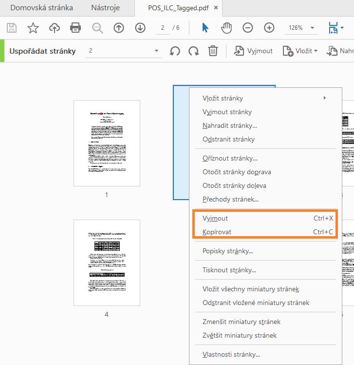The image size is (354, 365).
Task: Click the Vložit insert button in toolbar
Action: pos(300,51)
